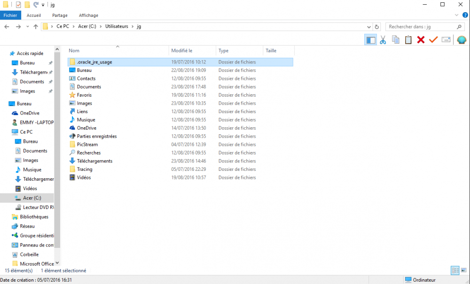Click the email envelope toolbar icon
This screenshot has height=284, width=470.
click(446, 40)
